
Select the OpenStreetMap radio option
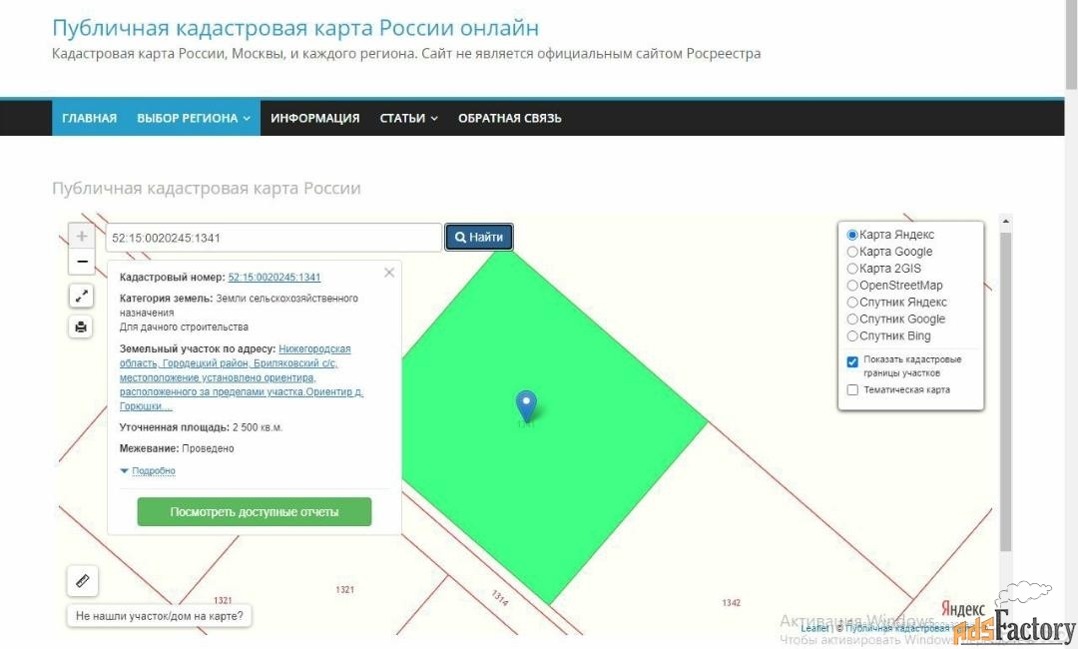852,286
